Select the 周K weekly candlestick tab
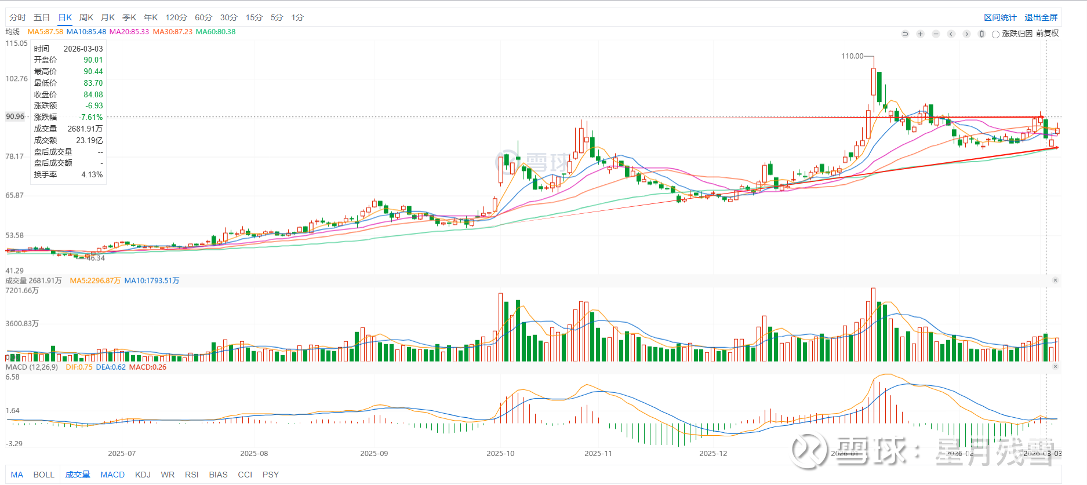Viewport: 1087px width, 485px height. click(x=86, y=17)
